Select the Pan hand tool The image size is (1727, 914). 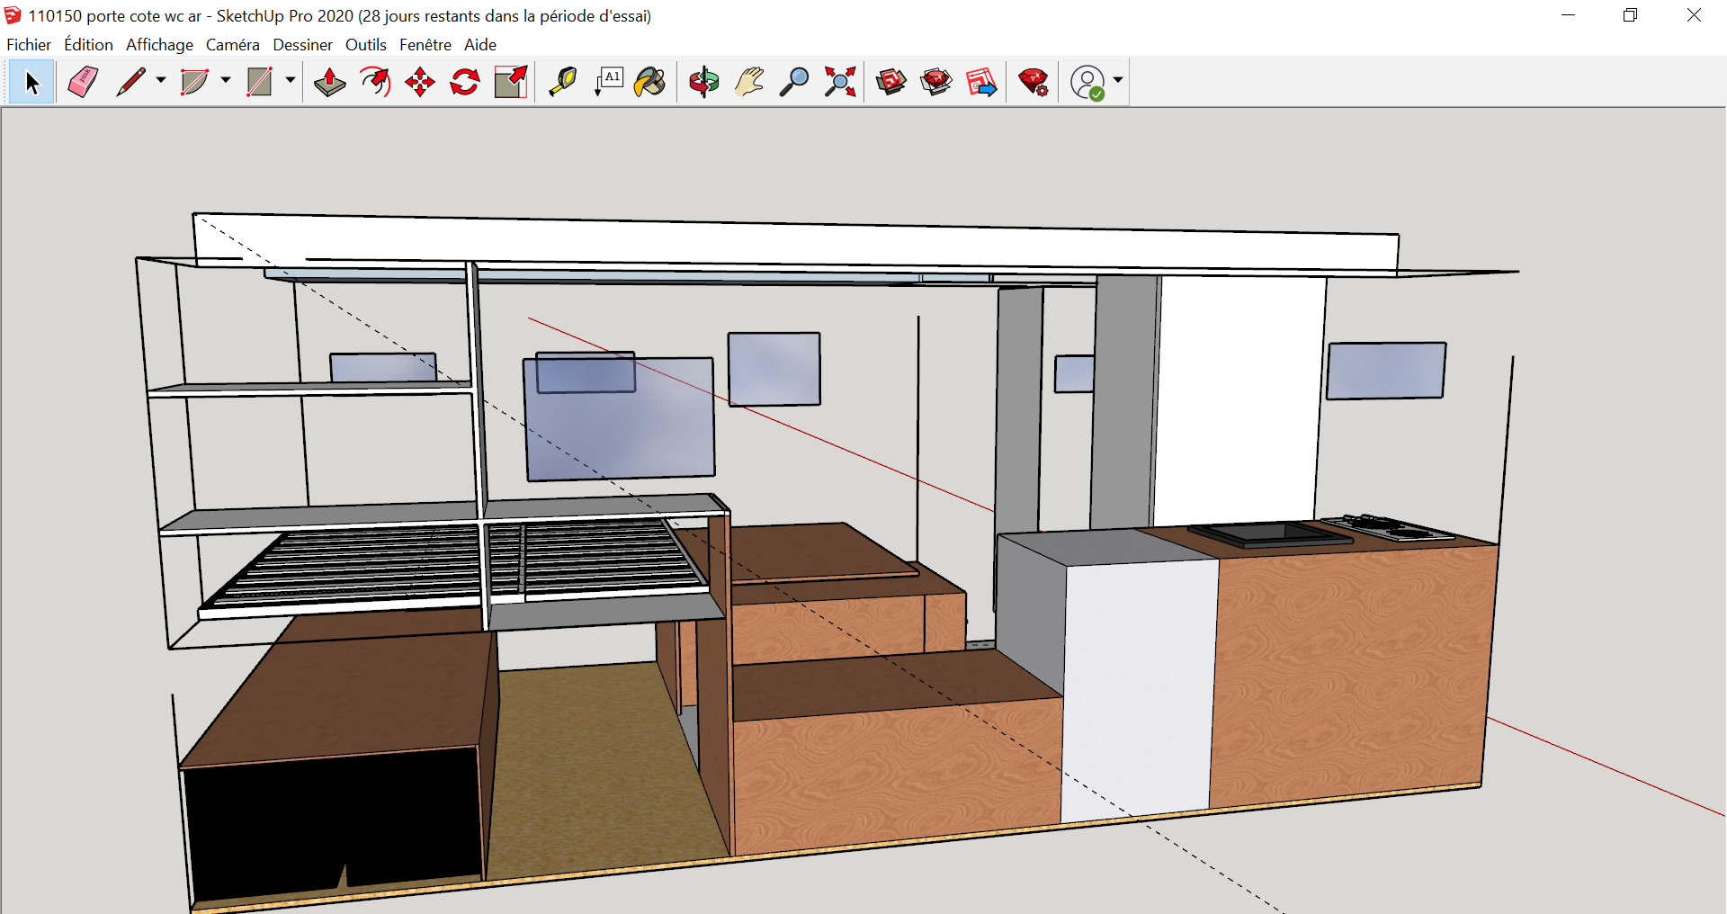(749, 82)
